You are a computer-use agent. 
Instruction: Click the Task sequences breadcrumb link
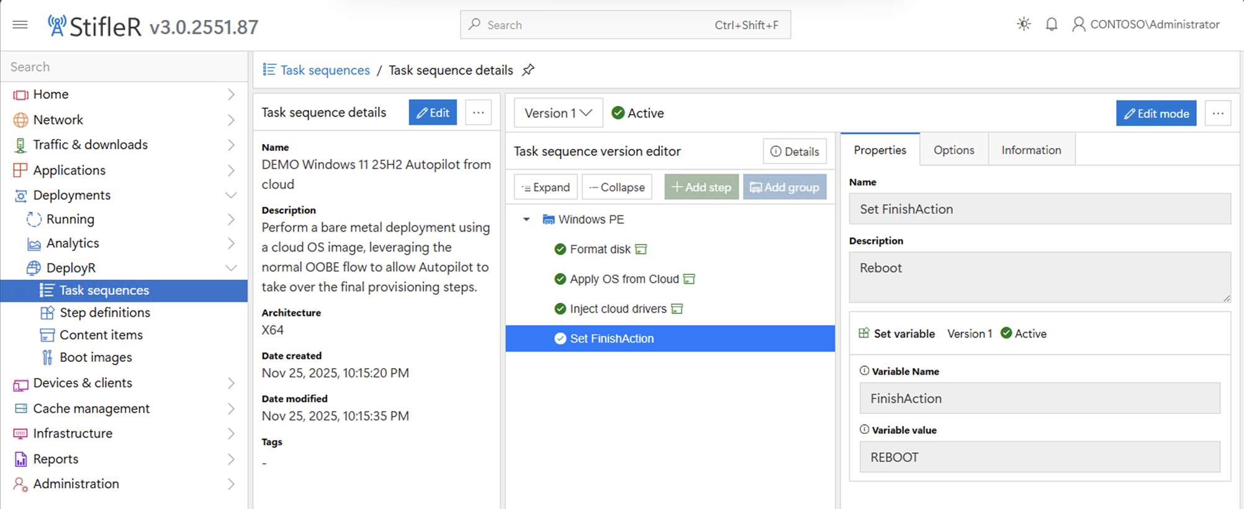[325, 70]
